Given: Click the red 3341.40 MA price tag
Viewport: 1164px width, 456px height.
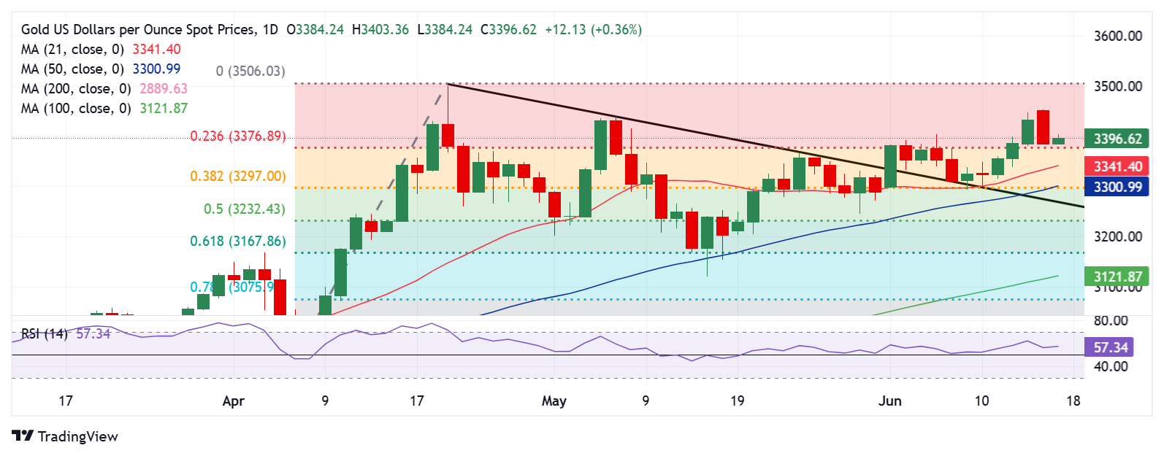Looking at the screenshot, I should [x=1117, y=166].
